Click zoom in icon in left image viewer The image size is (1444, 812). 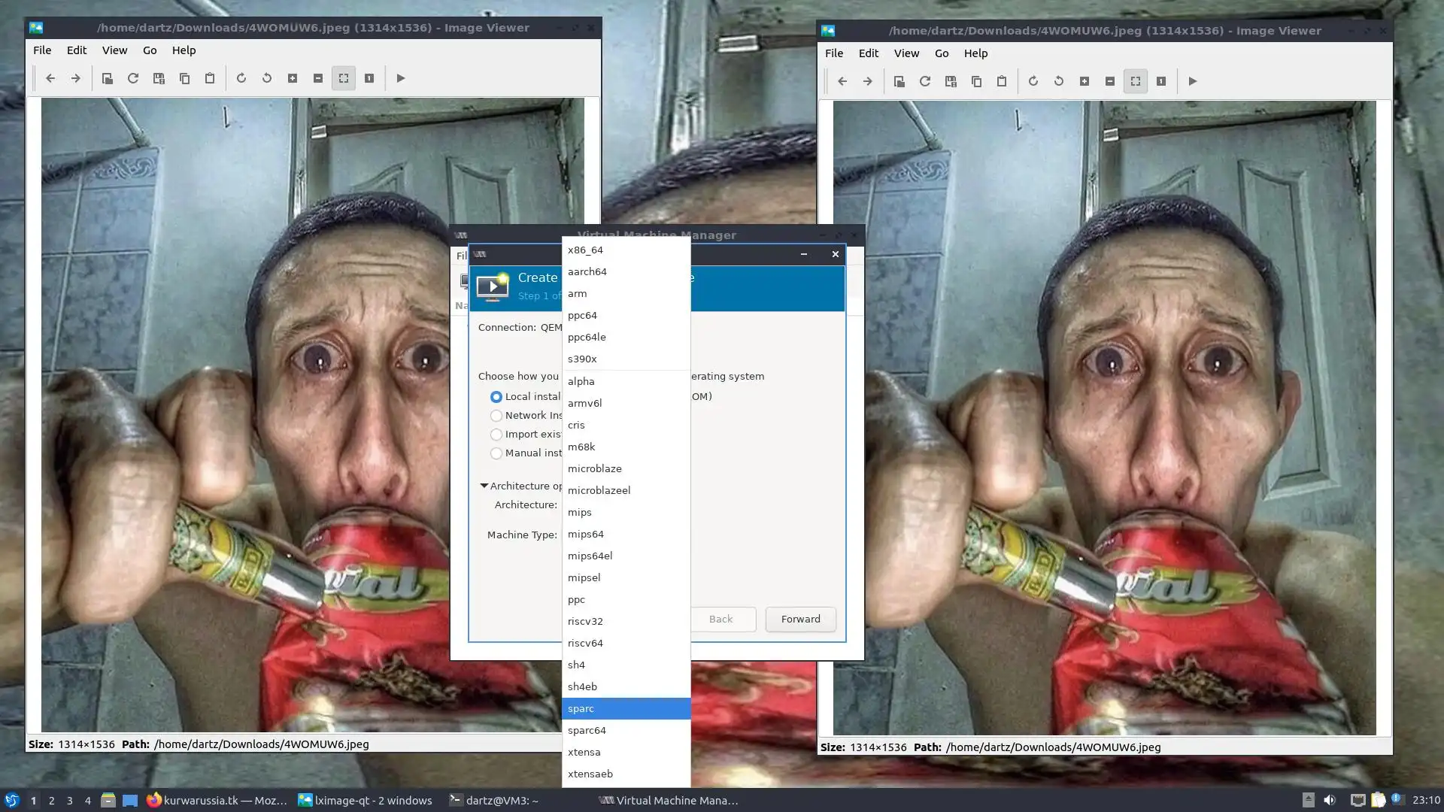click(293, 78)
